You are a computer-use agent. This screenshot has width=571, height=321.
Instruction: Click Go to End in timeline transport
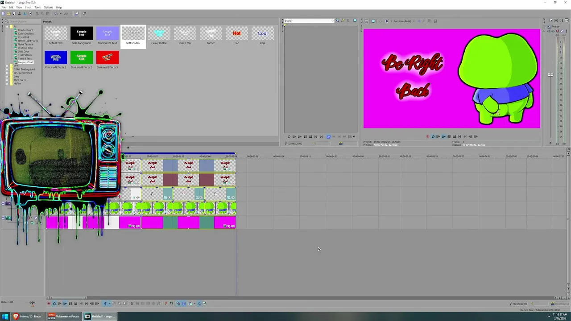tap(86, 304)
